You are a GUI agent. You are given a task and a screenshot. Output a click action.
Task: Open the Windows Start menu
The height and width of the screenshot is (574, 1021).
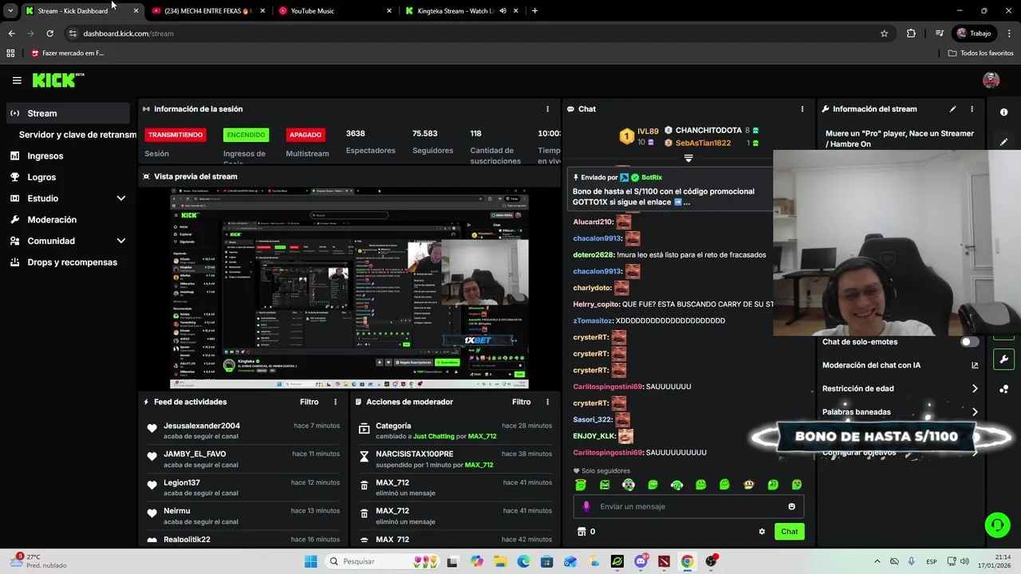(310, 561)
